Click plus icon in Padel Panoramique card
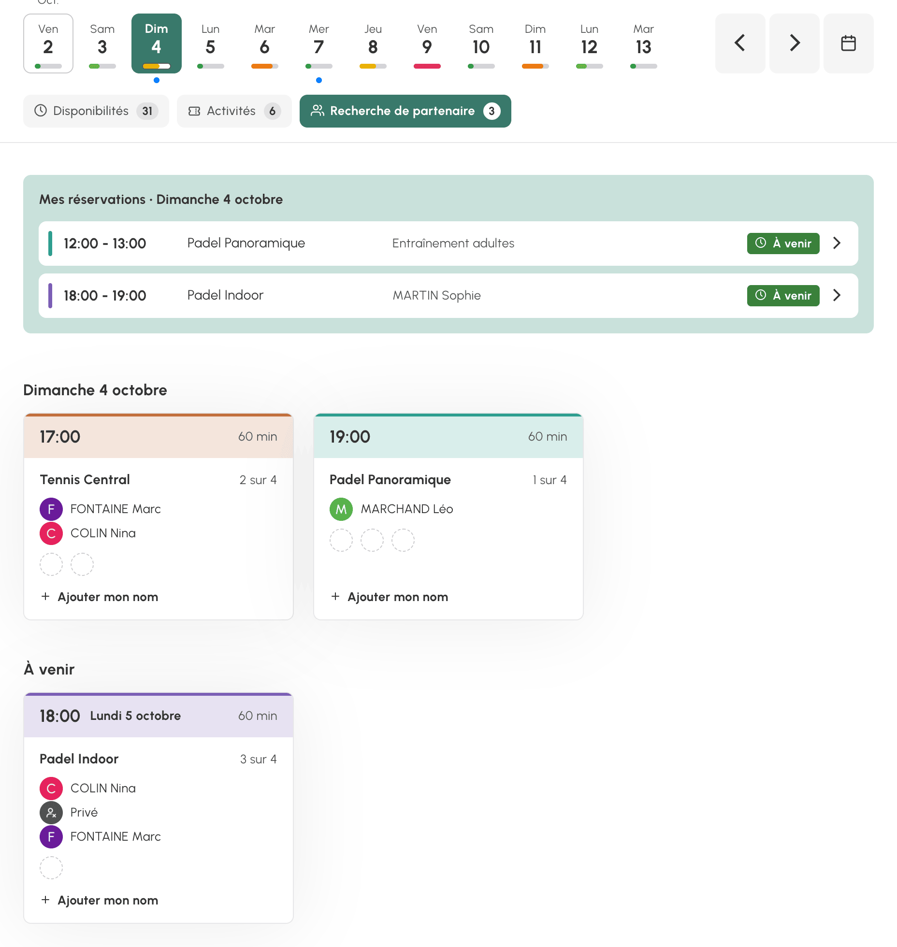The height and width of the screenshot is (947, 897). (335, 597)
